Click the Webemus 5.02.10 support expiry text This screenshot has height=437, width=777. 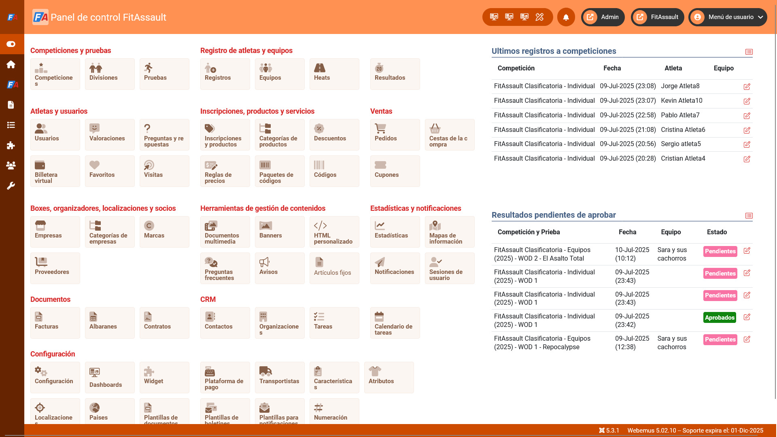(x=695, y=431)
